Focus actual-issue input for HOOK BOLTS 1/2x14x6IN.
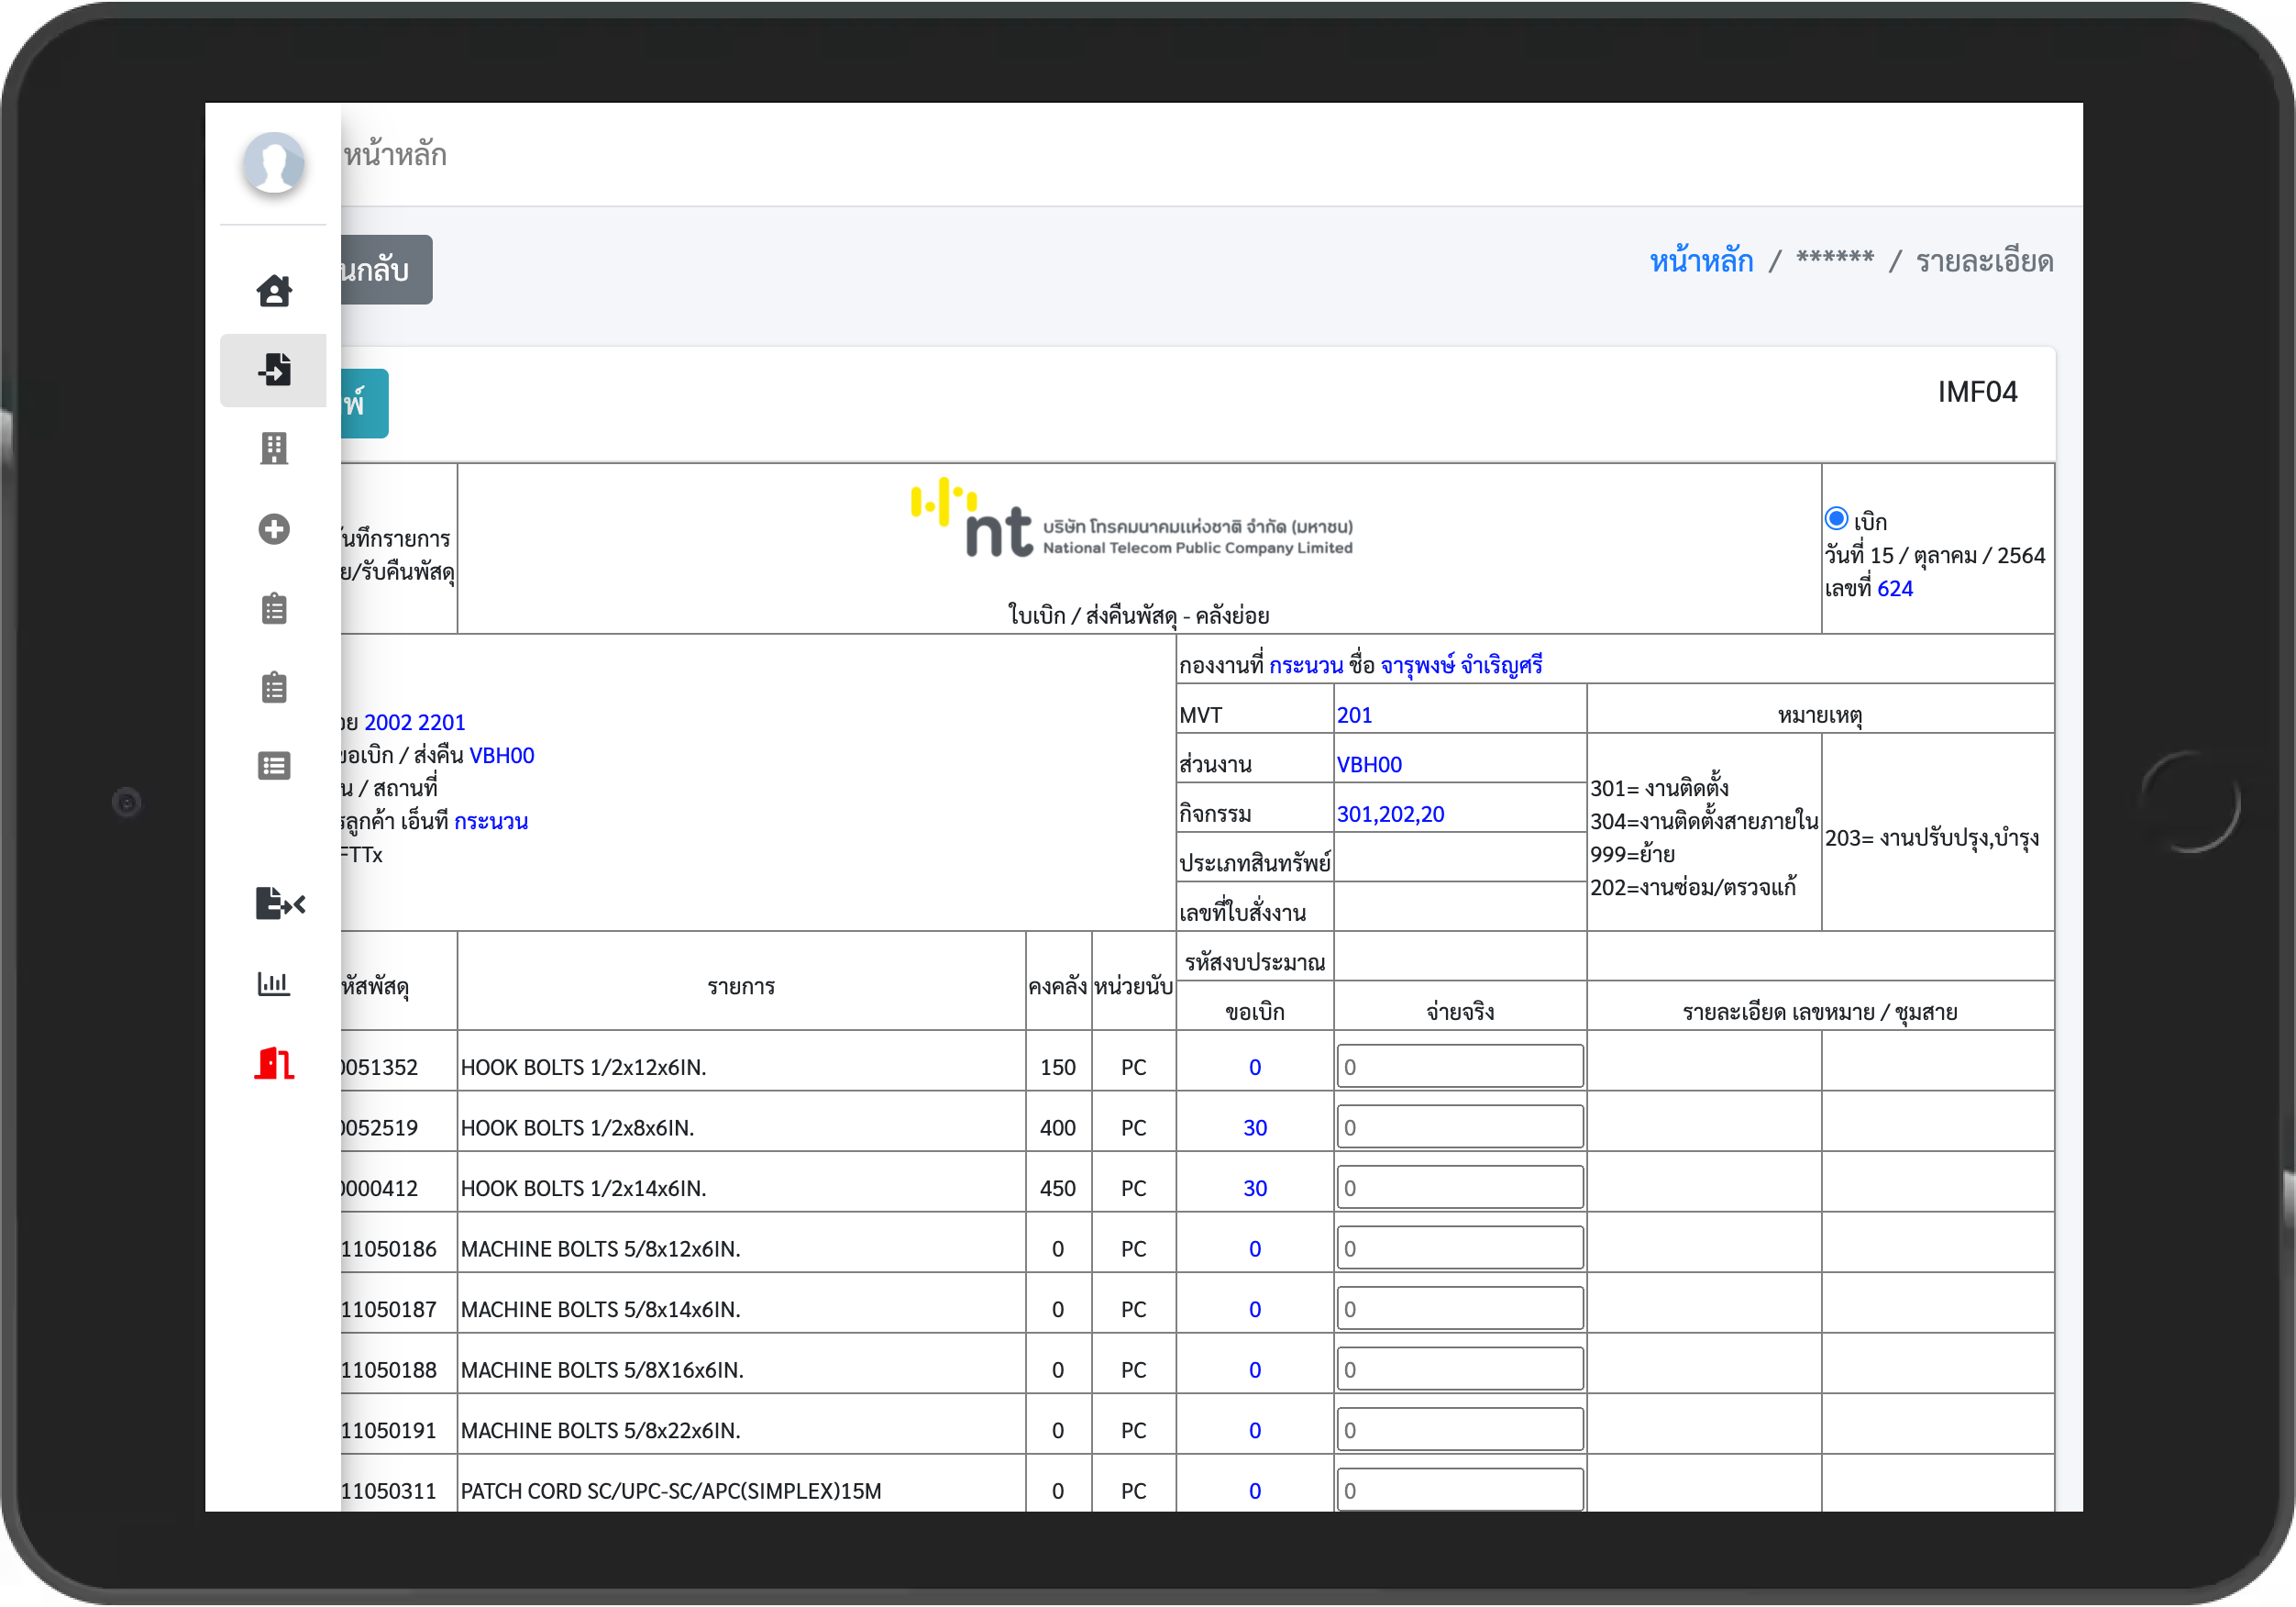Image resolution: width=2296 pixels, height=1607 pixels. pyautogui.click(x=1460, y=1187)
